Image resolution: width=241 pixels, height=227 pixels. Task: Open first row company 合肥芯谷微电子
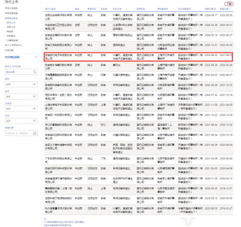coord(58,17)
